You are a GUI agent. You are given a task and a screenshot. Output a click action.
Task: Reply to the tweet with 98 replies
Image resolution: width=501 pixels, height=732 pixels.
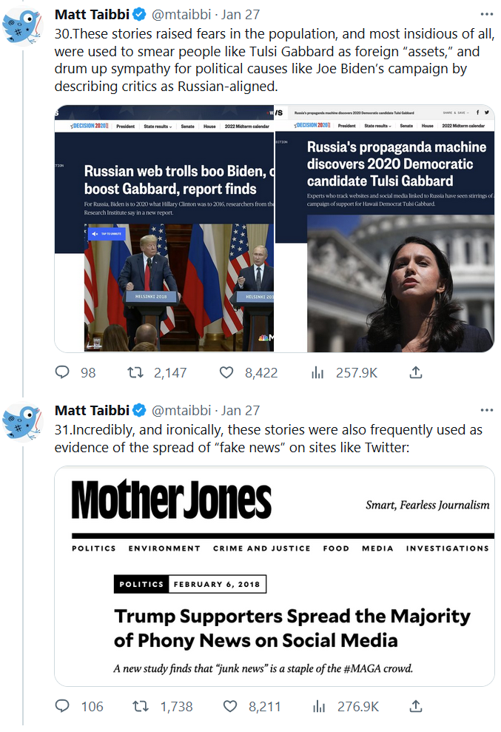click(63, 372)
